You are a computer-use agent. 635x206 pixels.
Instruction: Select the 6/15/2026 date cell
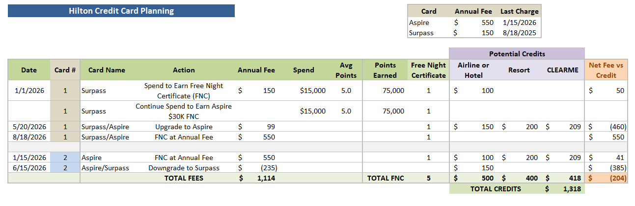[29, 168]
